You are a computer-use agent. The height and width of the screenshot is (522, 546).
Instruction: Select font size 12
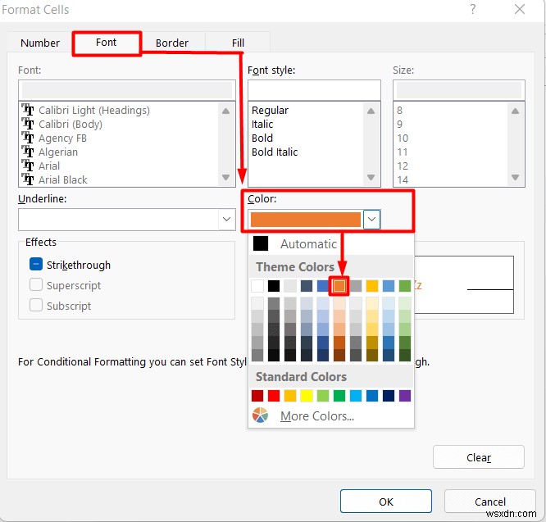pos(403,166)
